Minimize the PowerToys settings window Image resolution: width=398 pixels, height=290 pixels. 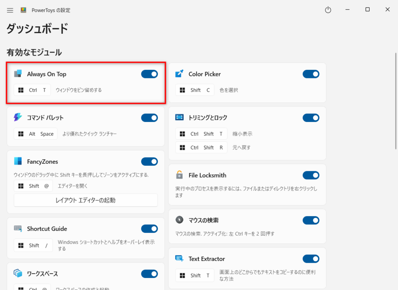(x=347, y=10)
